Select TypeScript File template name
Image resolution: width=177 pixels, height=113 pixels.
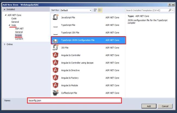tap(68, 25)
